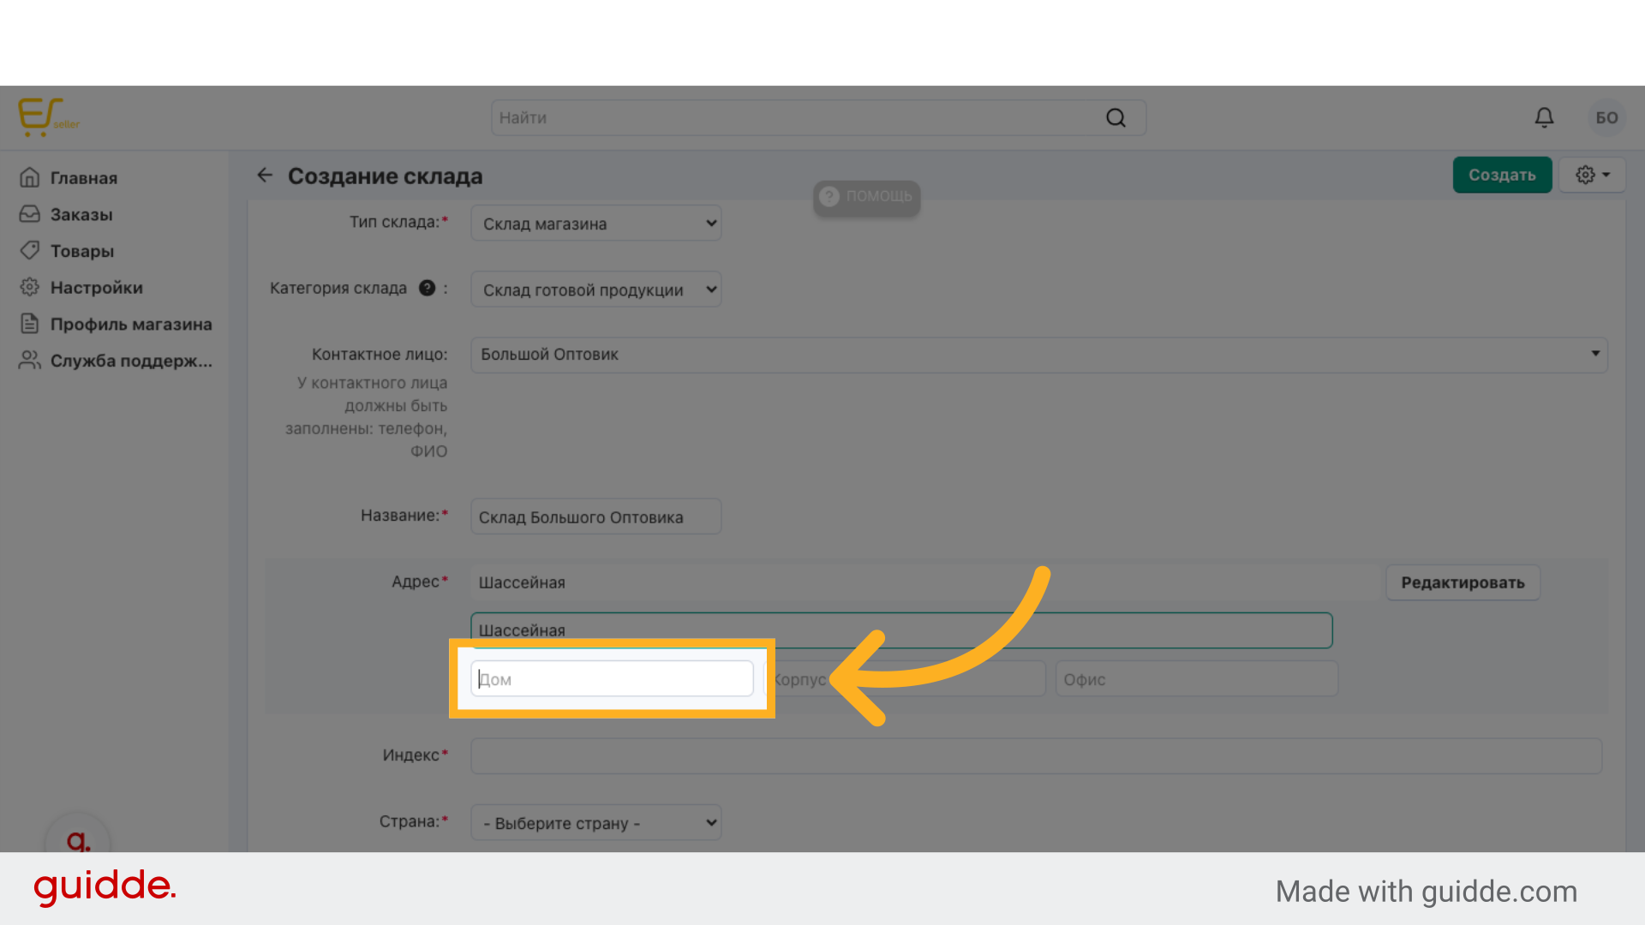Click the ПОМОЩЬ help badge

866,196
